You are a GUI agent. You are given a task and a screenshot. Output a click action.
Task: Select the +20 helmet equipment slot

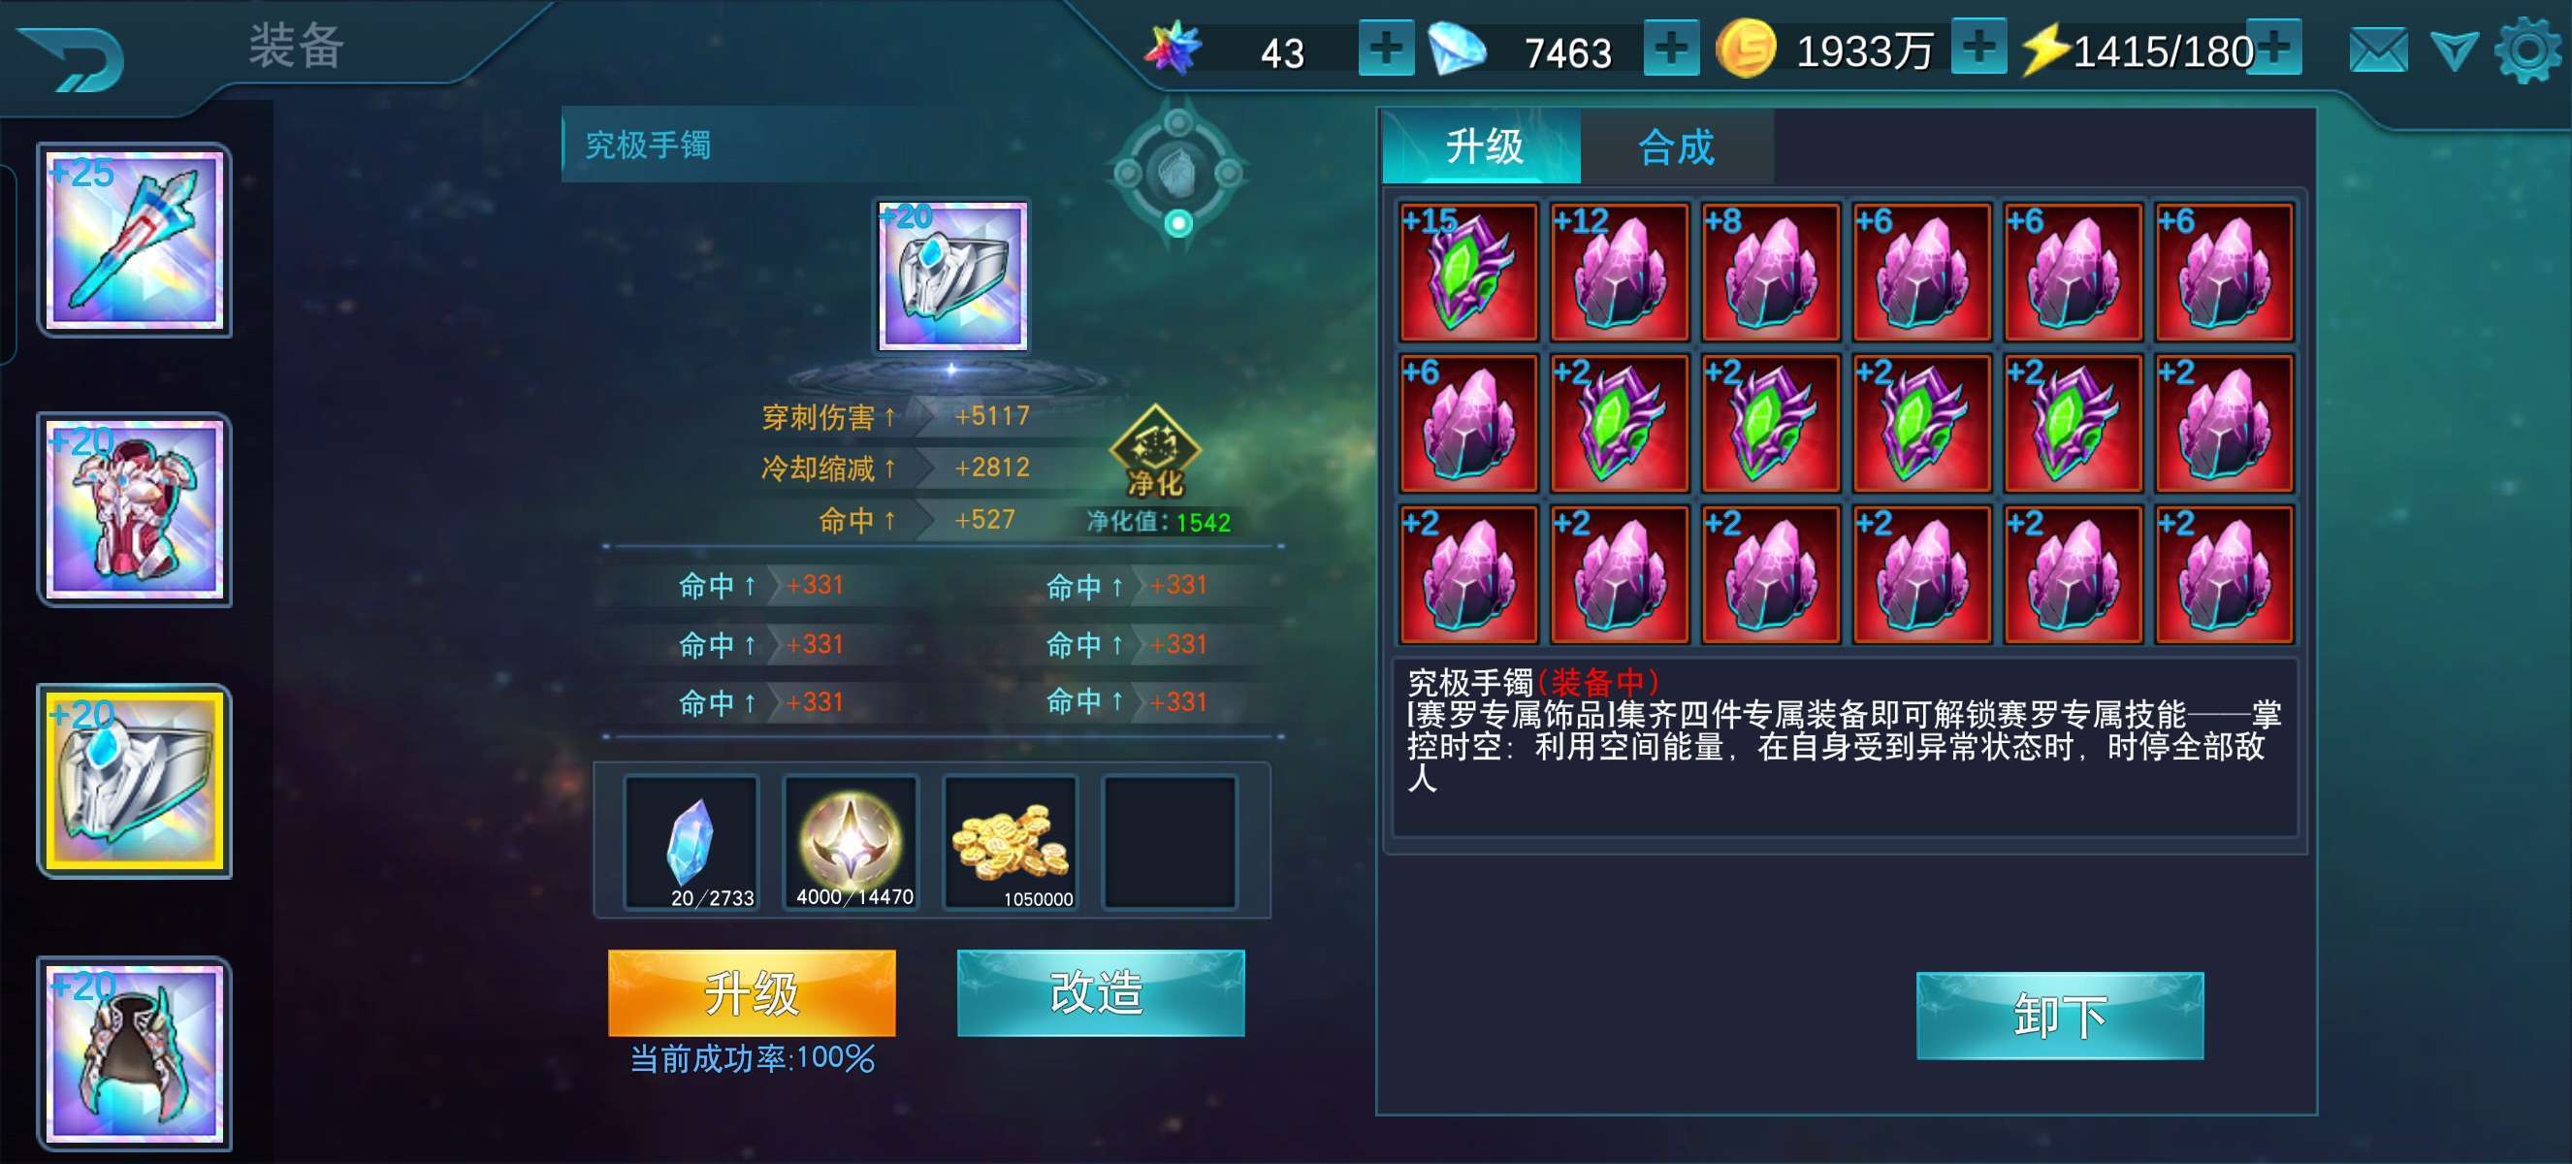pos(135,1053)
